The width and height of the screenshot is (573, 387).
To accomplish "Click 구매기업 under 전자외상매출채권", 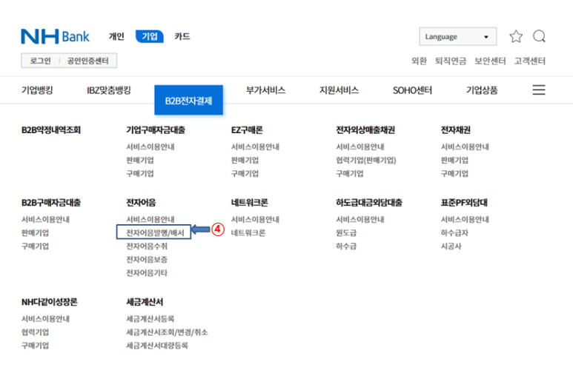I will coord(350,174).
